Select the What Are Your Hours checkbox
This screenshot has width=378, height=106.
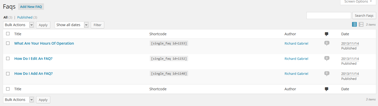(x=8, y=43)
